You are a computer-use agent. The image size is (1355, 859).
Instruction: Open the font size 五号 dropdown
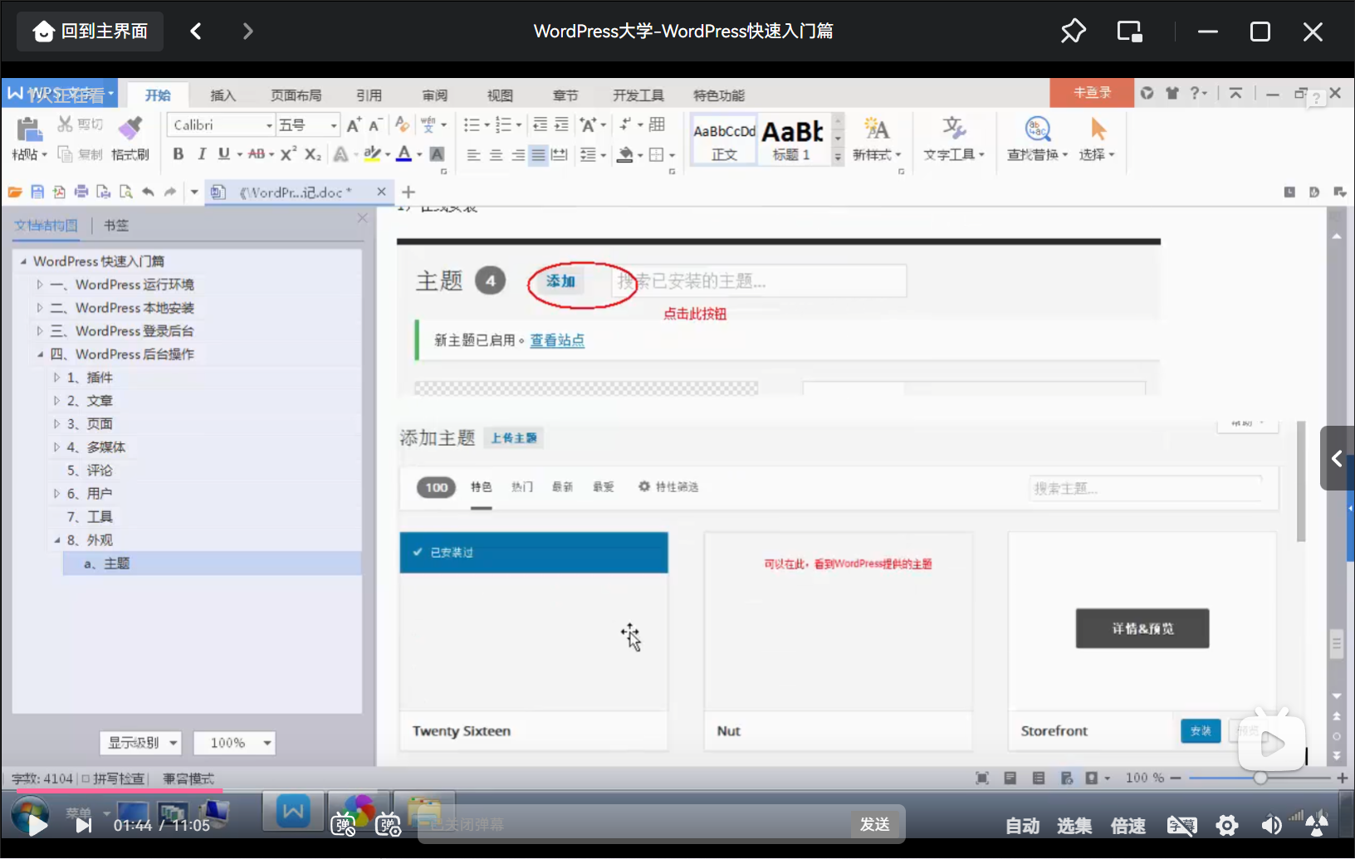(x=334, y=125)
